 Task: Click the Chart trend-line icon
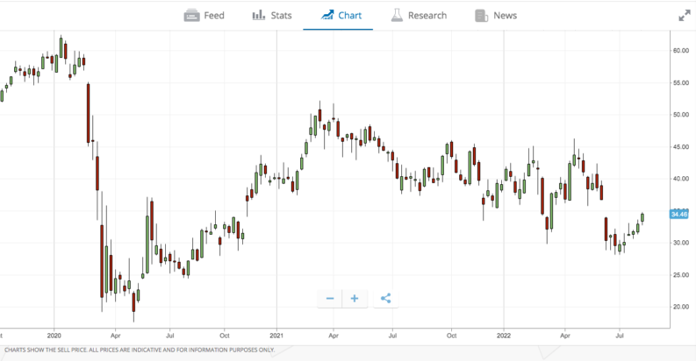click(327, 16)
